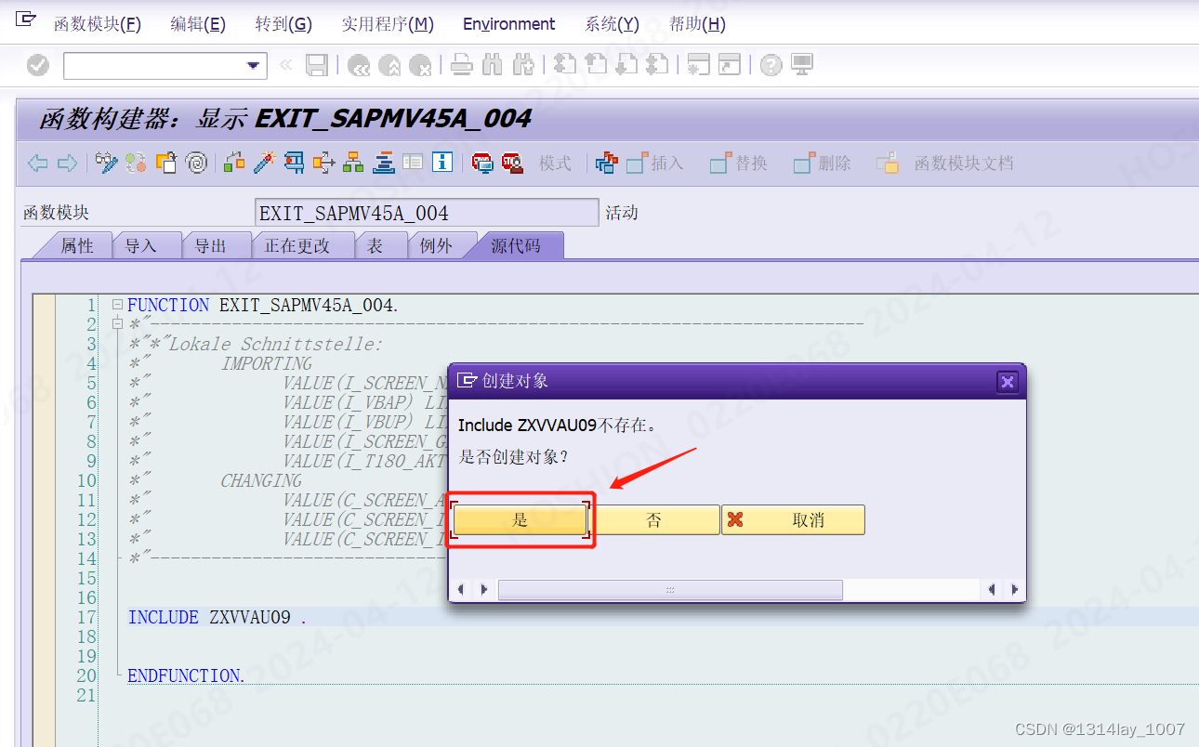Click the Other Object icon

pos(166,164)
